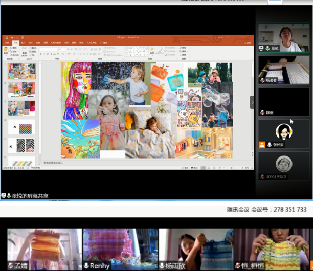Image resolution: width=314 pixels, height=271 pixels.
Task: Collapse the participant video sidebar arrow
Action: [x=252, y=102]
